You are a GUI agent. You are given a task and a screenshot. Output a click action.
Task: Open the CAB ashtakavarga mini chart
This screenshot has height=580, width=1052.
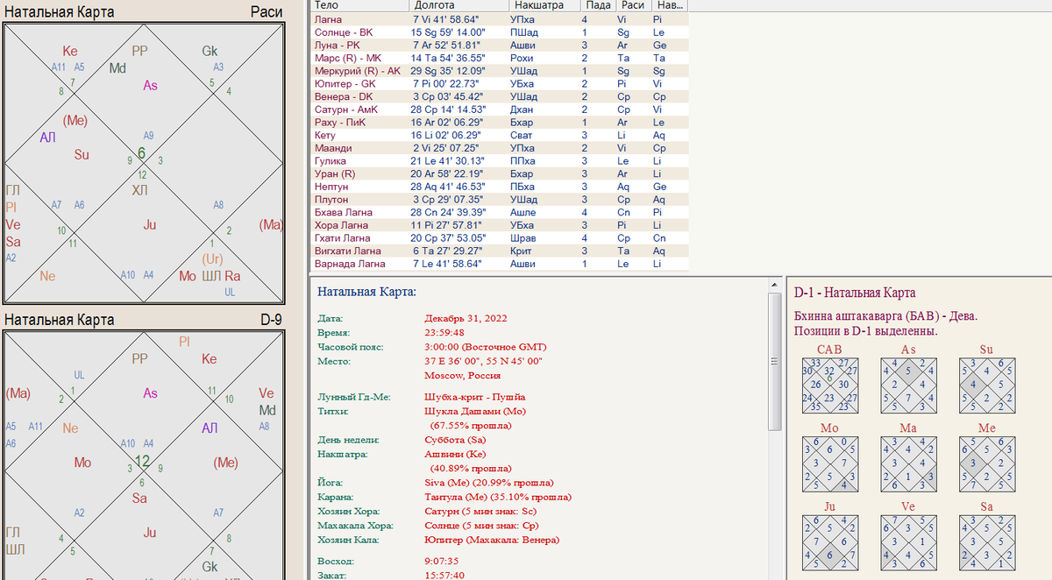pyautogui.click(x=829, y=385)
